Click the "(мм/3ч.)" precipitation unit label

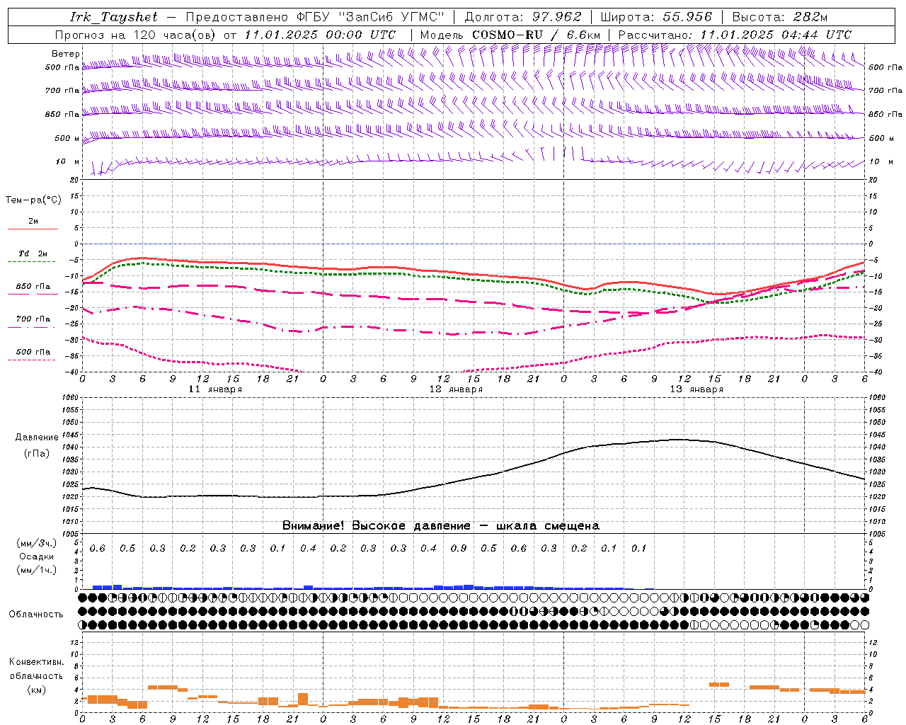pos(37,543)
